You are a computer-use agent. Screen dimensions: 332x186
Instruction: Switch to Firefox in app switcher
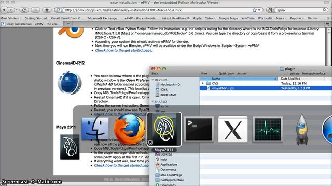pyautogui.click(x=130, y=129)
